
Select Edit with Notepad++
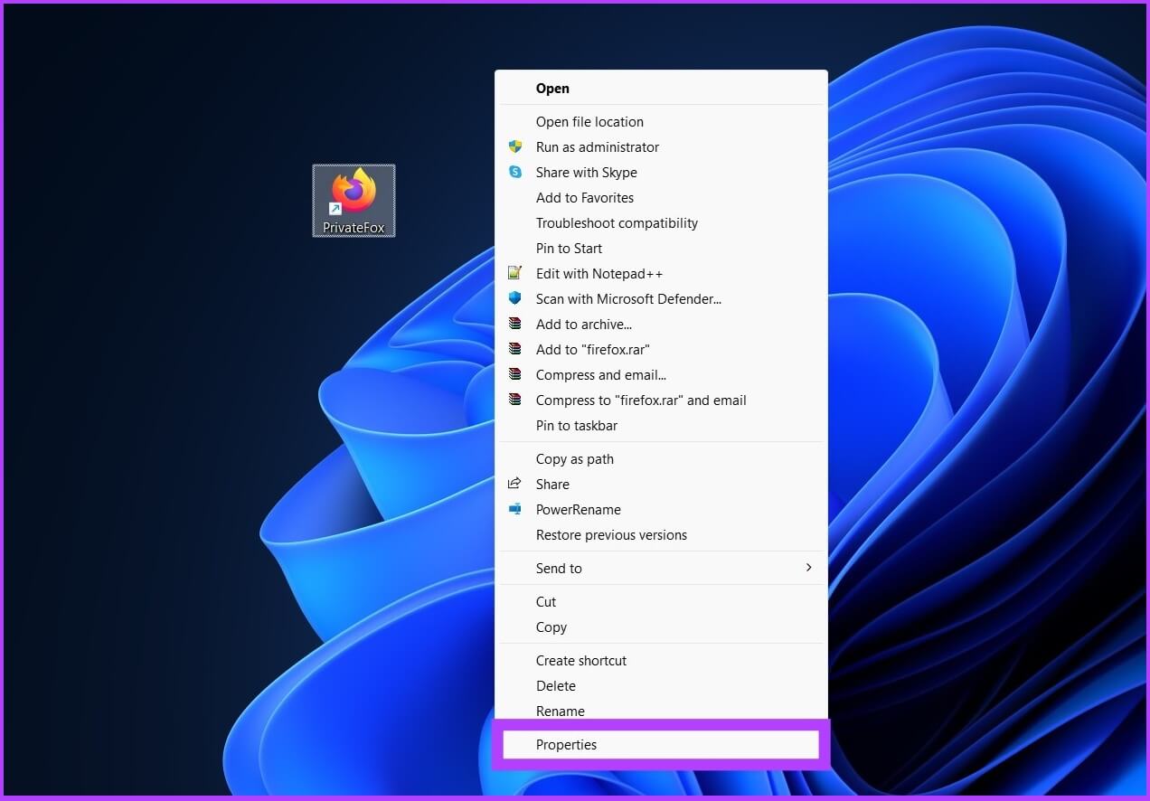coord(661,273)
